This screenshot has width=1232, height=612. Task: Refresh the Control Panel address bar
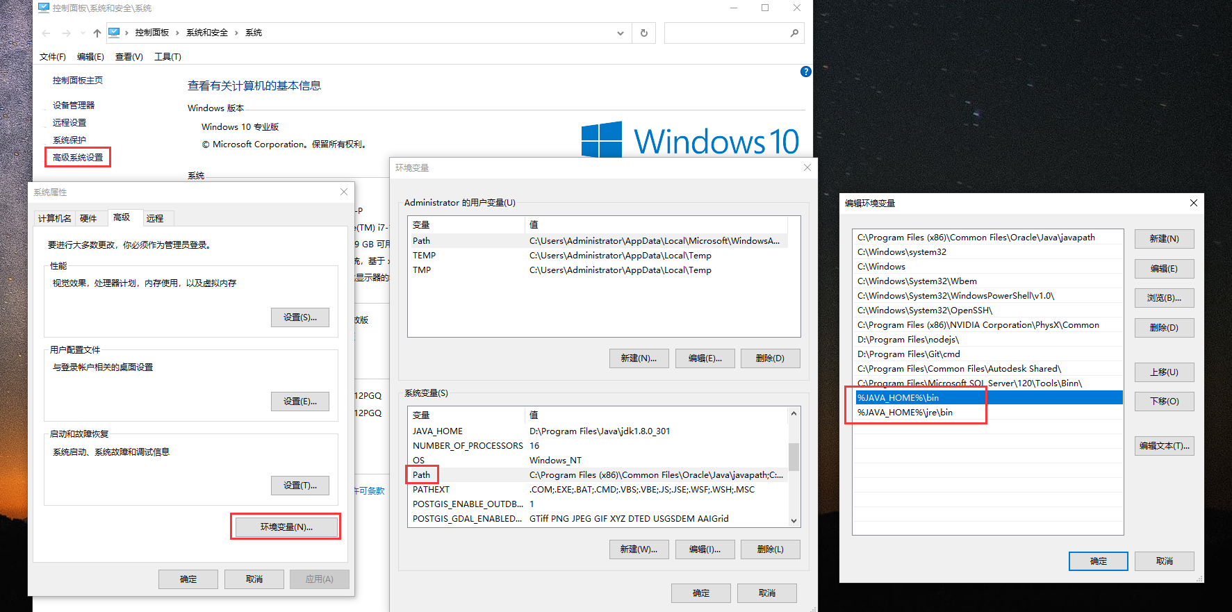click(x=644, y=33)
